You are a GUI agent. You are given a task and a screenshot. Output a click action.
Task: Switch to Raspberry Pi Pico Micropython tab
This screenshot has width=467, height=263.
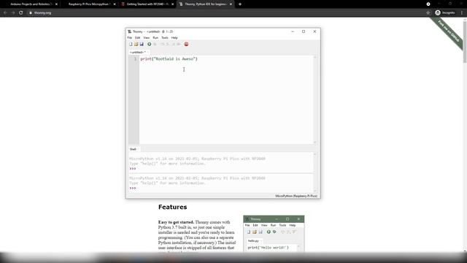pos(89,4)
